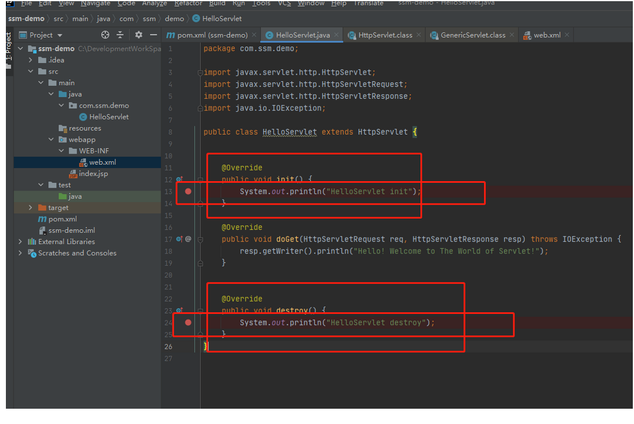Close the web.xml tab

click(567, 35)
